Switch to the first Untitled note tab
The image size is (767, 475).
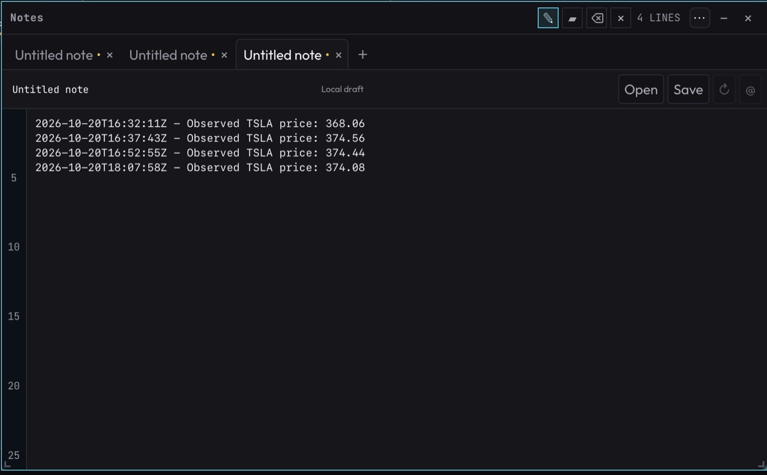[54, 55]
